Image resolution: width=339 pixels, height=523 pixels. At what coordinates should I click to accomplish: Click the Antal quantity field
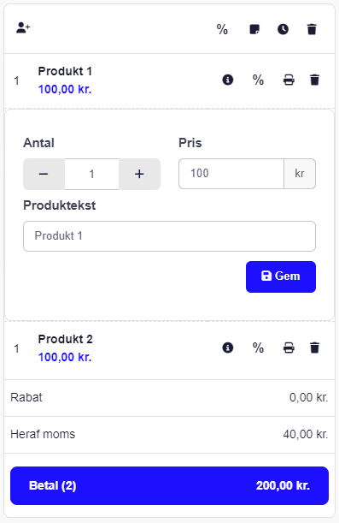coord(92,174)
